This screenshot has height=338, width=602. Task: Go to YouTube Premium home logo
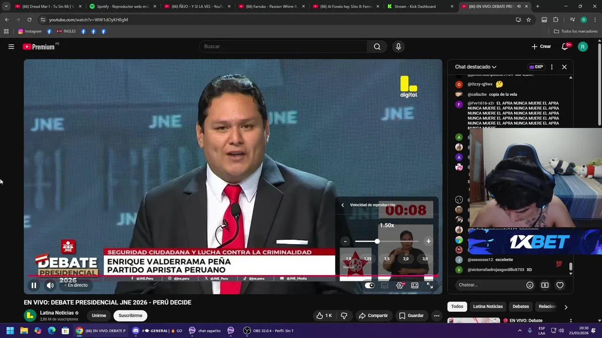(x=39, y=46)
